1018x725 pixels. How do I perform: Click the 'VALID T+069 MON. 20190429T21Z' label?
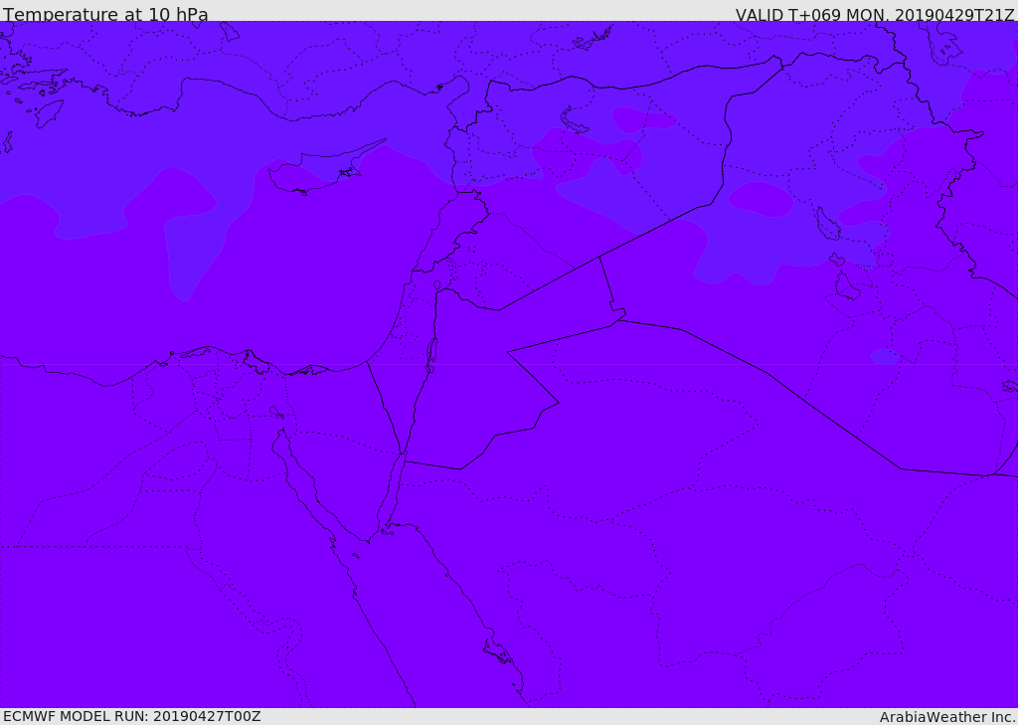[875, 15]
